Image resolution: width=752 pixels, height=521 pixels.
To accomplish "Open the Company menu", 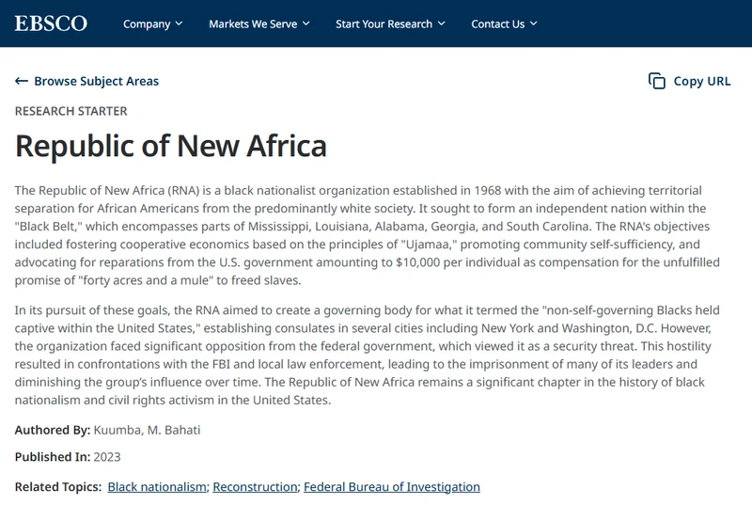I will (152, 24).
